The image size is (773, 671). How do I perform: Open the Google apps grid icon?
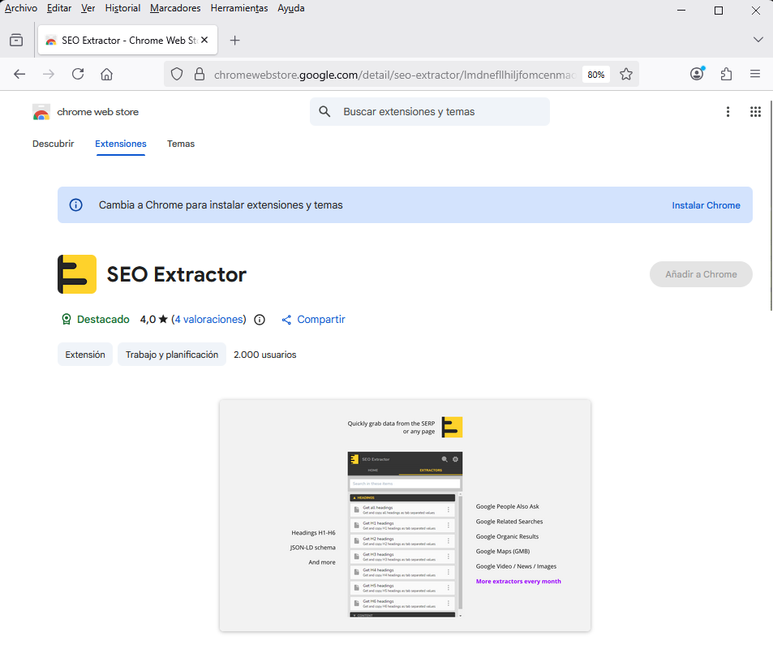(755, 112)
